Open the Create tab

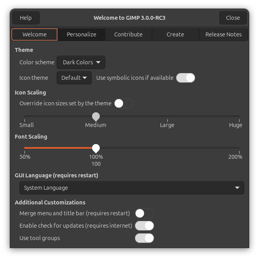pyautogui.click(x=175, y=34)
